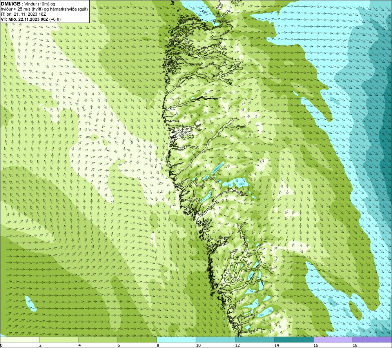Click the small cyan patch in lower-left sea
This screenshot has height=348, width=392.
pos(31,303)
